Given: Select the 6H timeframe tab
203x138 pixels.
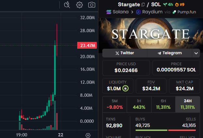Looking at the screenshot, I should (163, 104).
